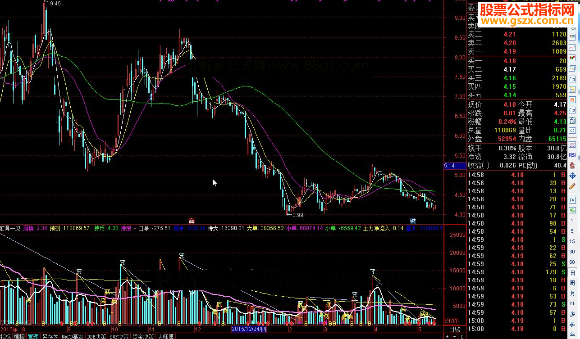Select weekly period 周 in sidebar
Screen dimensions: 580x339
coord(572,283)
